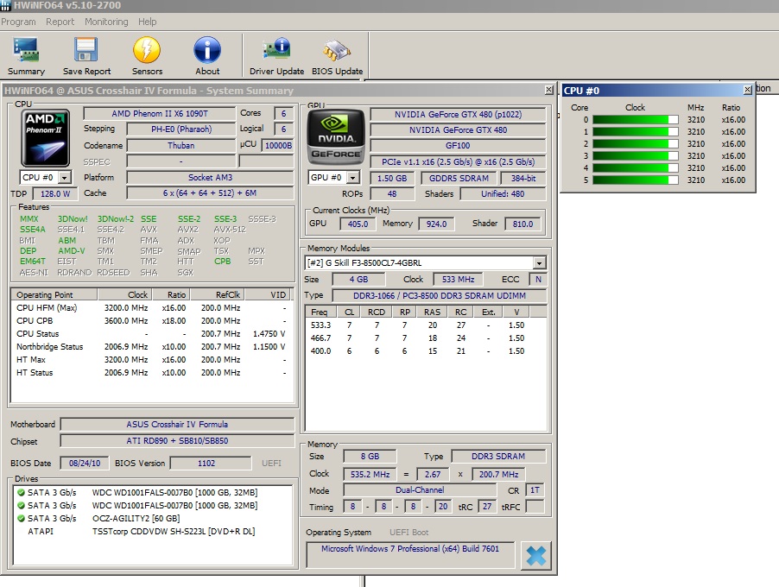Open the Summary toolbar icon
The height and width of the screenshot is (587, 779).
(x=26, y=55)
